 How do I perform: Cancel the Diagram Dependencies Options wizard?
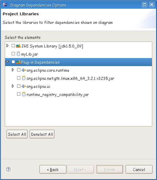coord(139,170)
